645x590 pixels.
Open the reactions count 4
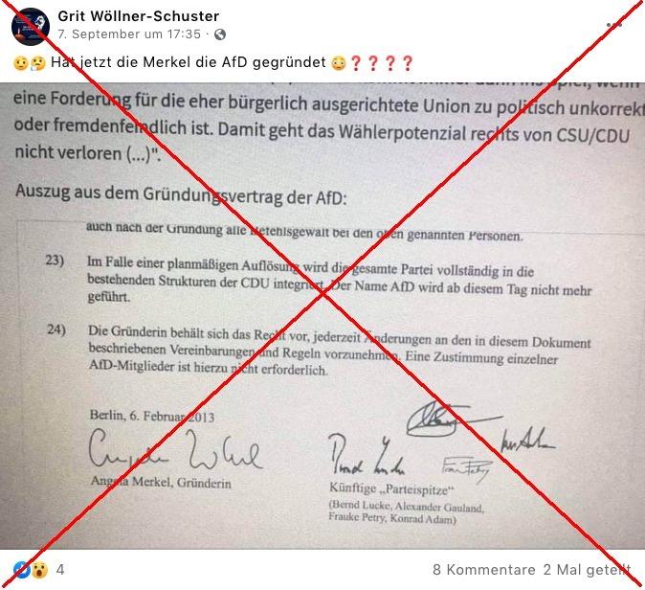(x=60, y=570)
